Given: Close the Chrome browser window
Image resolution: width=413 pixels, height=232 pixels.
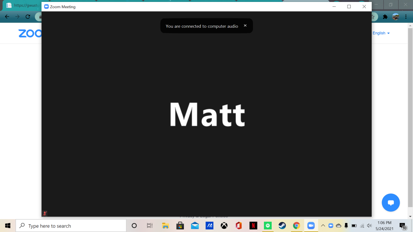Looking at the screenshot, I should click(406, 5).
